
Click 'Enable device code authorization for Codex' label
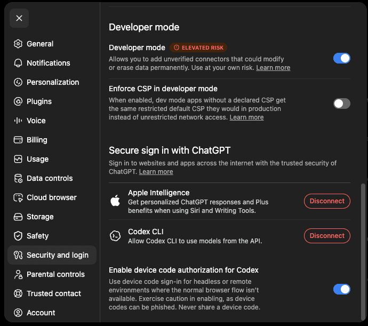[x=183, y=270]
